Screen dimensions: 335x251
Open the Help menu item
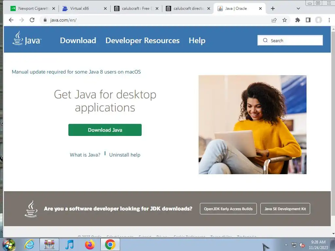pyautogui.click(x=197, y=40)
